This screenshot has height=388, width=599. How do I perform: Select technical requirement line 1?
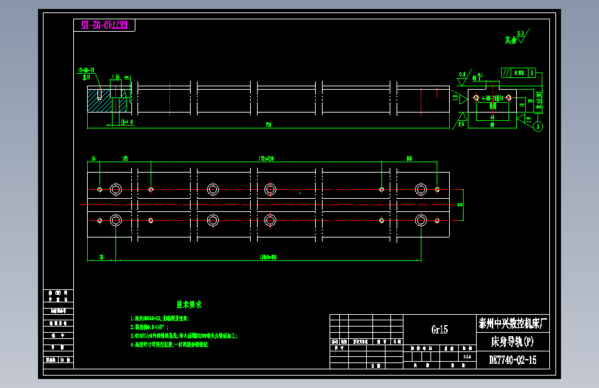[x=160, y=318]
